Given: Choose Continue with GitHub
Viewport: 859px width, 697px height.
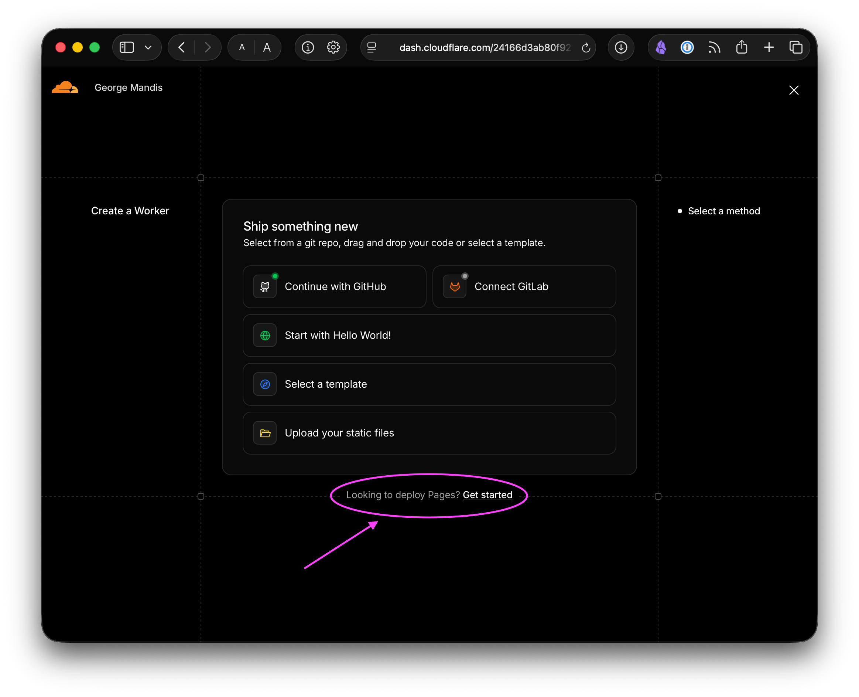Looking at the screenshot, I should [x=334, y=287].
